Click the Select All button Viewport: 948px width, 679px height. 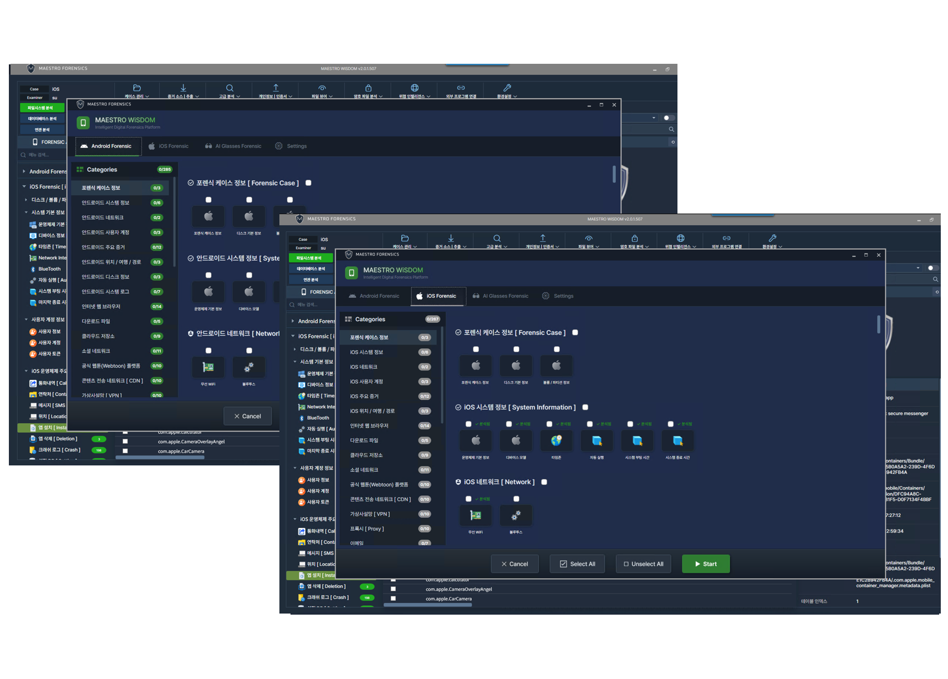[x=577, y=564]
